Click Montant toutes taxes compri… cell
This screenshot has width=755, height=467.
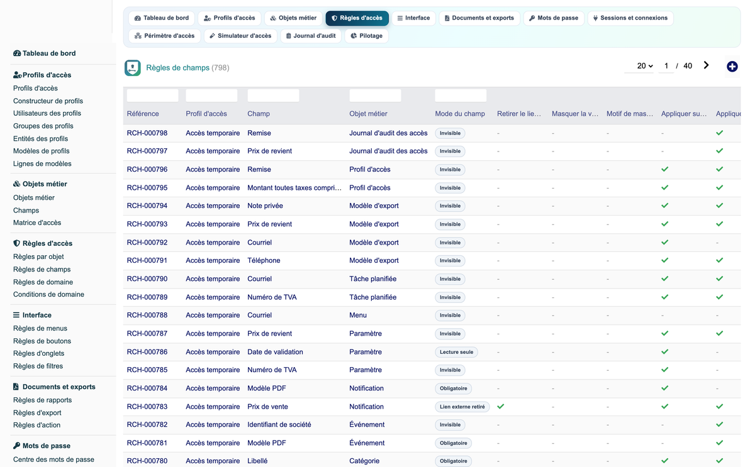(294, 187)
